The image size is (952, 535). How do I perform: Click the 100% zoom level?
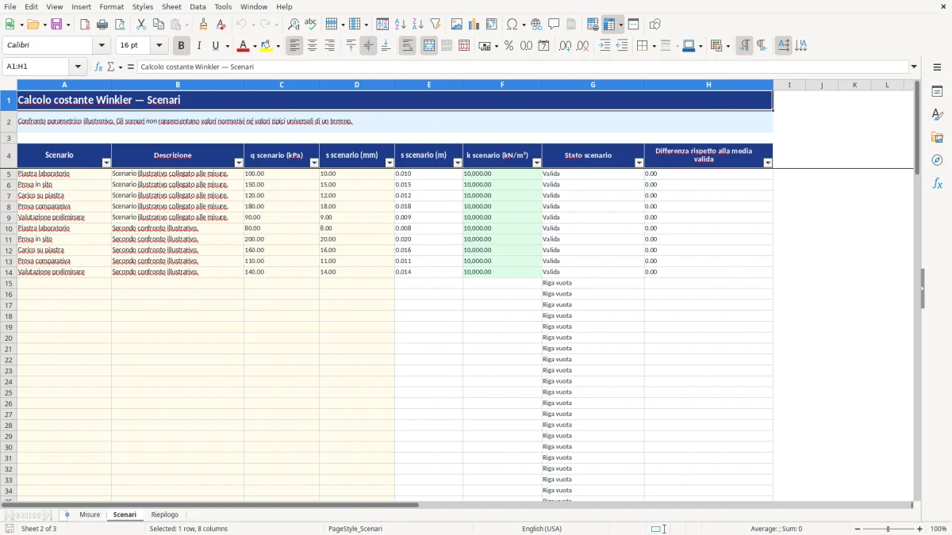[939, 529]
